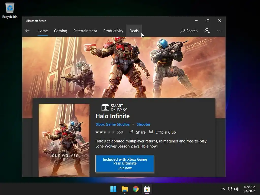The height and width of the screenshot is (195, 260).
Task: Select the Productivity tab
Action: click(113, 31)
